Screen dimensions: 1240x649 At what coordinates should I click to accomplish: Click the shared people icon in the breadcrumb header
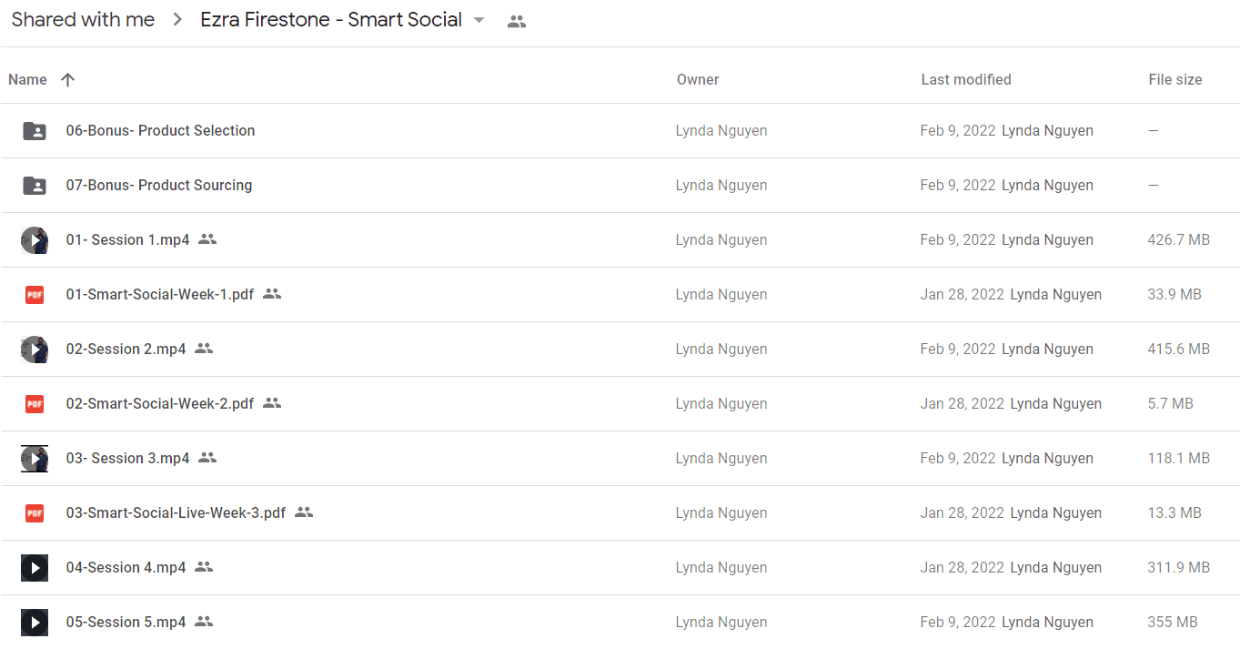[517, 22]
